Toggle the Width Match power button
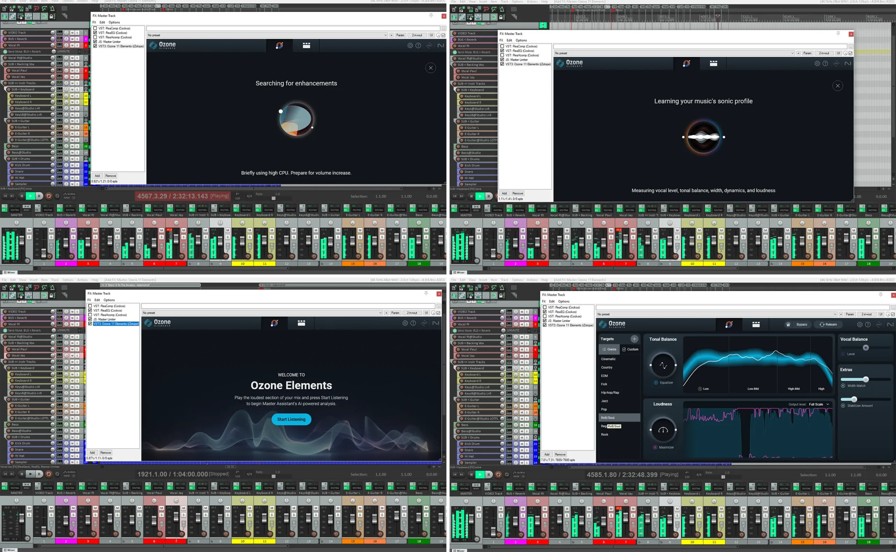The height and width of the screenshot is (552, 896). click(x=843, y=385)
